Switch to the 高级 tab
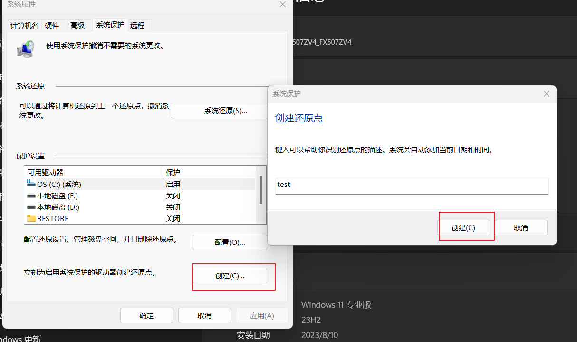The width and height of the screenshot is (577, 342). point(77,25)
